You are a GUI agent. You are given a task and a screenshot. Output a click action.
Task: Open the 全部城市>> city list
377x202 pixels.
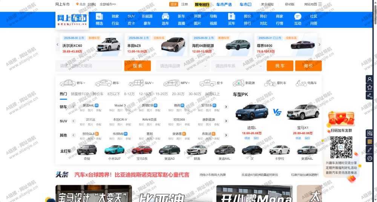108,4
